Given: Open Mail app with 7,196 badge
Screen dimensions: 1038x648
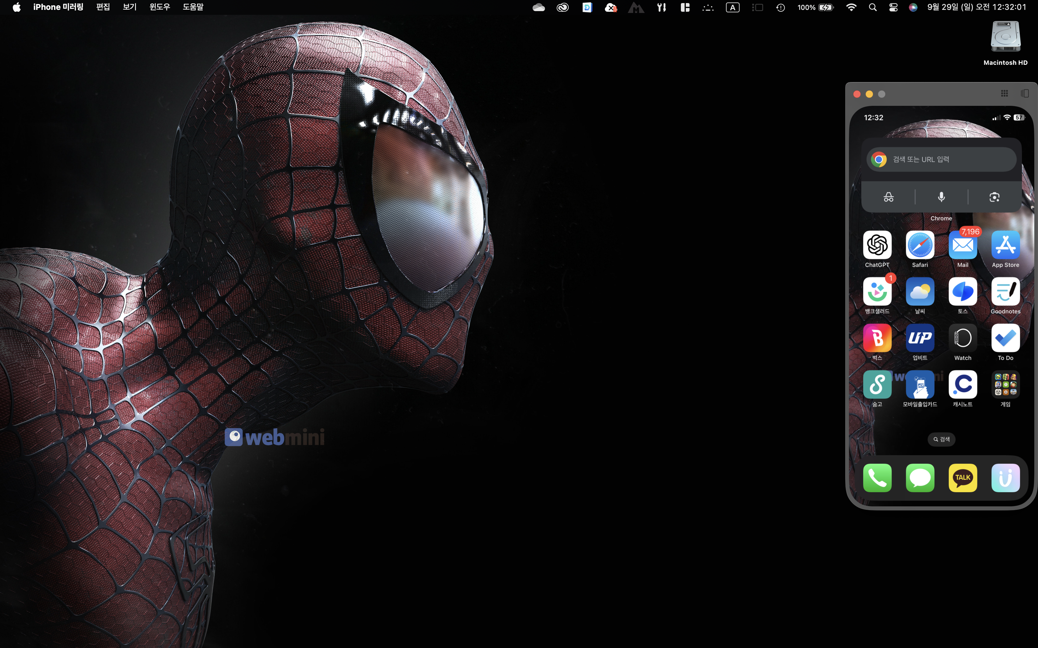Looking at the screenshot, I should 963,245.
